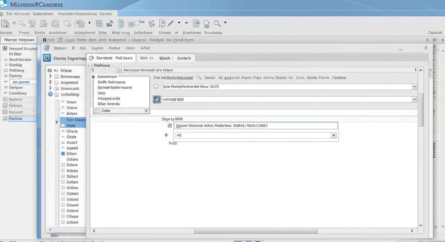Viewport: 445px width, 242px height.
Task: Click the grid table icon above 'Stife'
Action: (99, 24)
